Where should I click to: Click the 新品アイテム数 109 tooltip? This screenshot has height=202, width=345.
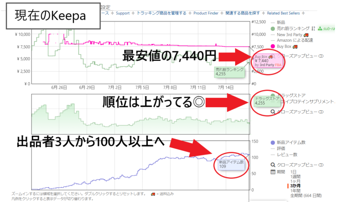(231, 165)
